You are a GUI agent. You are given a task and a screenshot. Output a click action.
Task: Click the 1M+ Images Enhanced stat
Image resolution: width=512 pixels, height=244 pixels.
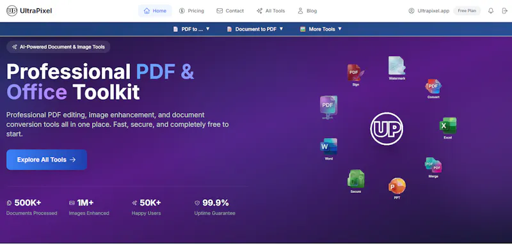[89, 207]
